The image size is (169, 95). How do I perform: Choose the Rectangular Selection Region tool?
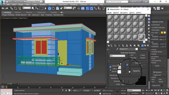41,8
